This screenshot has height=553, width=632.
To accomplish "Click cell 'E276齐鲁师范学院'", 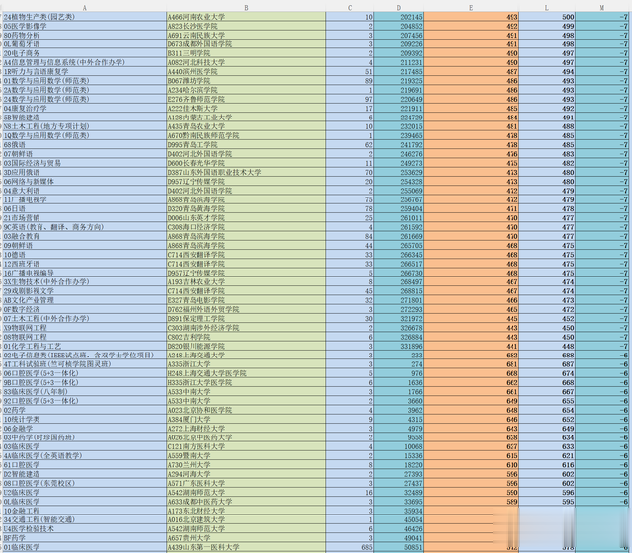I will coord(246,99).
